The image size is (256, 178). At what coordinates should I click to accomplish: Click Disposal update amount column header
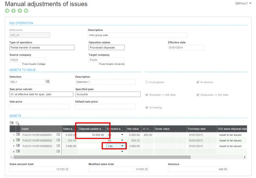92,129
